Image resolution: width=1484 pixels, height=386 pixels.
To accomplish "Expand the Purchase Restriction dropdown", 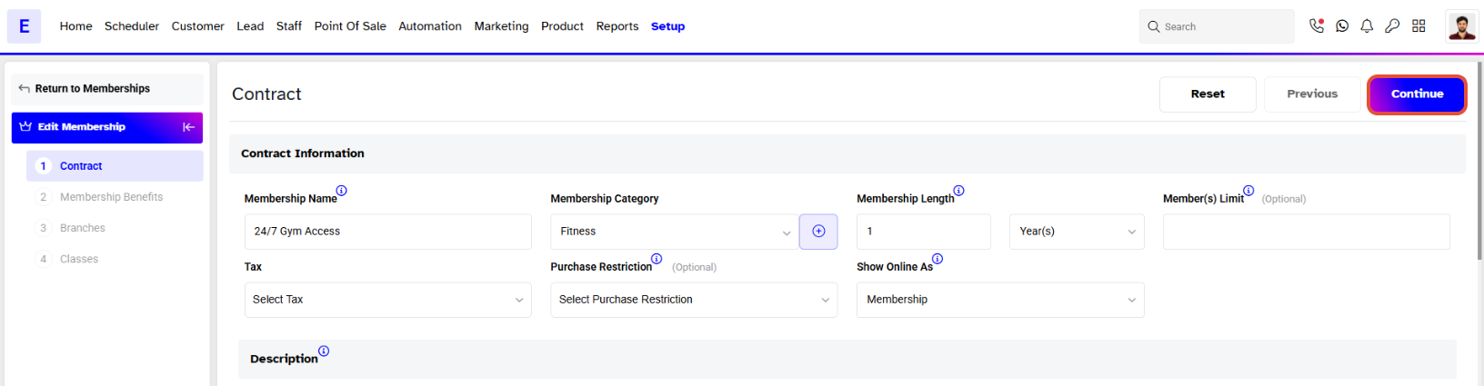I will click(x=693, y=300).
